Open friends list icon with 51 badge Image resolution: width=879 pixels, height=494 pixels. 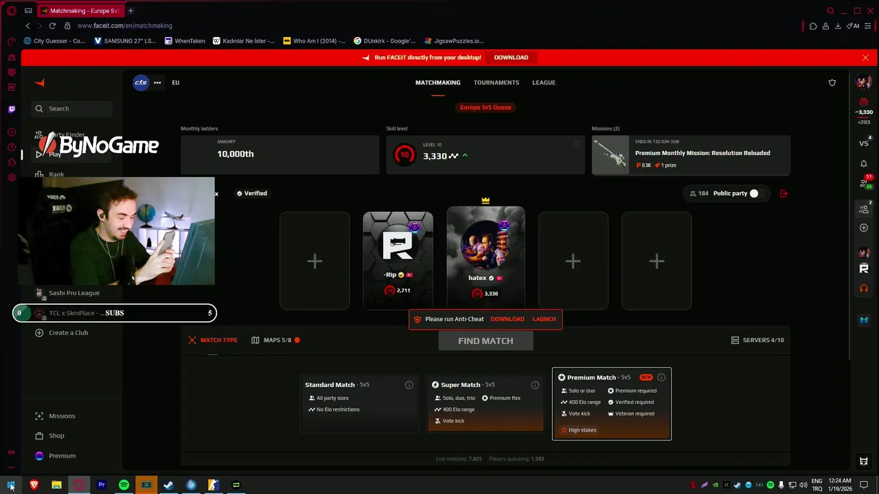(865, 183)
